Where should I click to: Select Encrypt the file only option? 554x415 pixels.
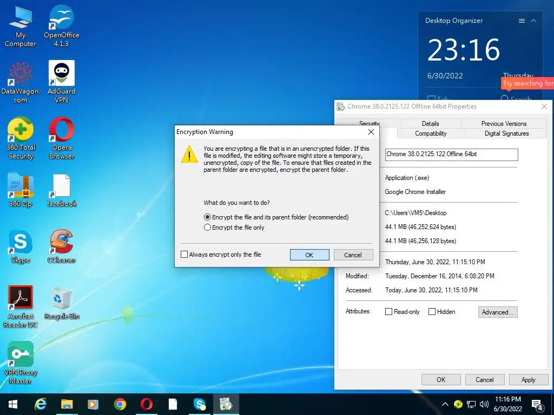234,227
